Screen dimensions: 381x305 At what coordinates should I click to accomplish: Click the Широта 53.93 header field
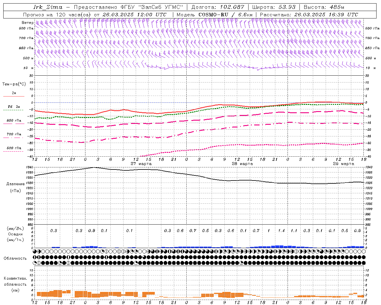274,7
